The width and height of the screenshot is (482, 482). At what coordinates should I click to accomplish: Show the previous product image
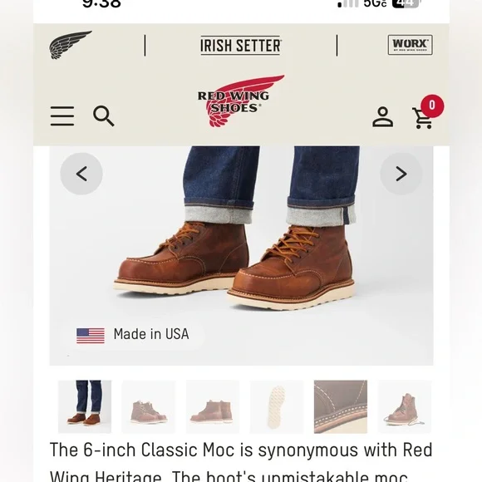(81, 174)
